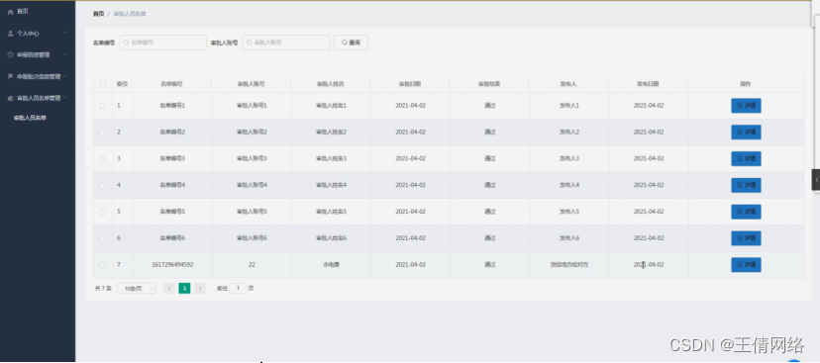The width and height of the screenshot is (820, 363).
Task: Click the side panel collapse arrow tab
Action: pos(816,180)
